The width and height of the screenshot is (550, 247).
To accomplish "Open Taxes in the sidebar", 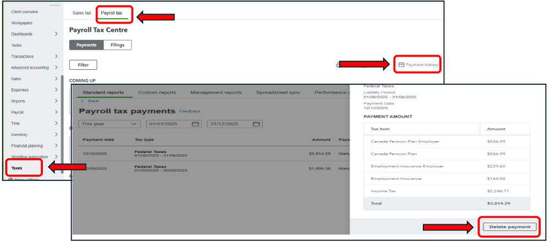I will click(17, 168).
